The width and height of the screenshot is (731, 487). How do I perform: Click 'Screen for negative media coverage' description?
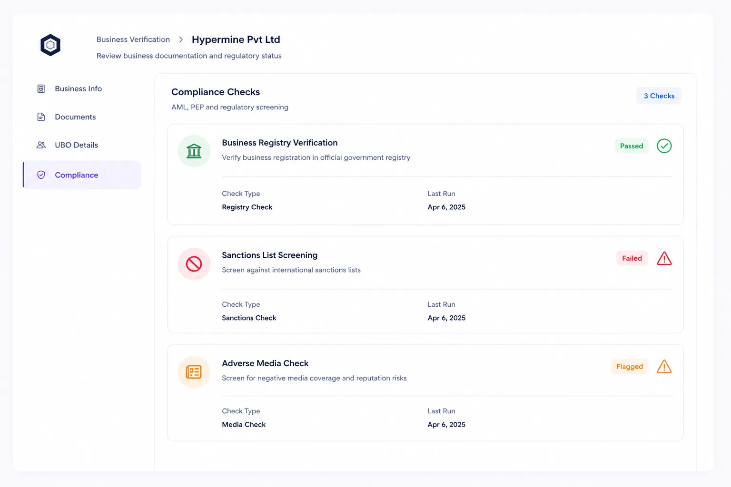pos(314,379)
